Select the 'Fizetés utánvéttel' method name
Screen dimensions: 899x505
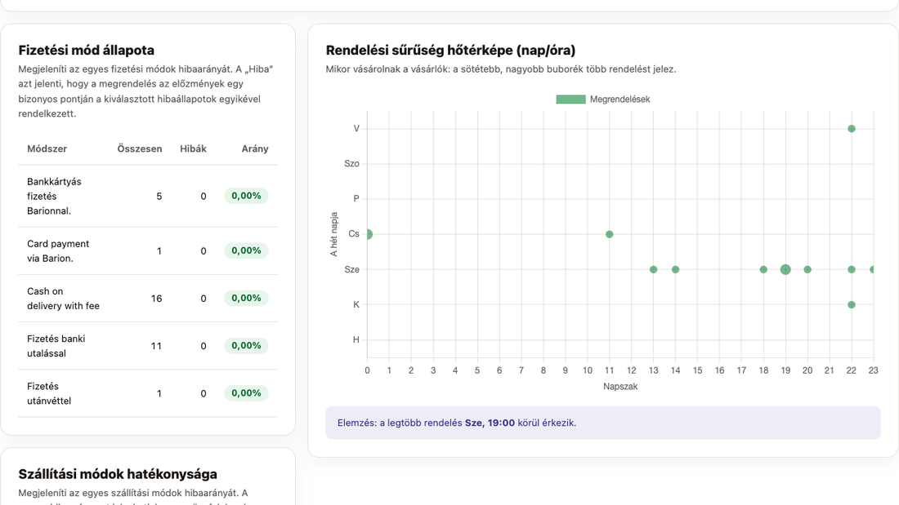point(49,393)
